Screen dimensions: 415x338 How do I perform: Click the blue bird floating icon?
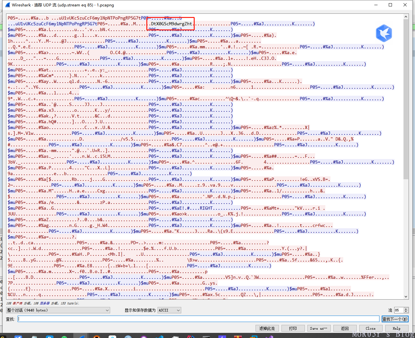(384, 33)
